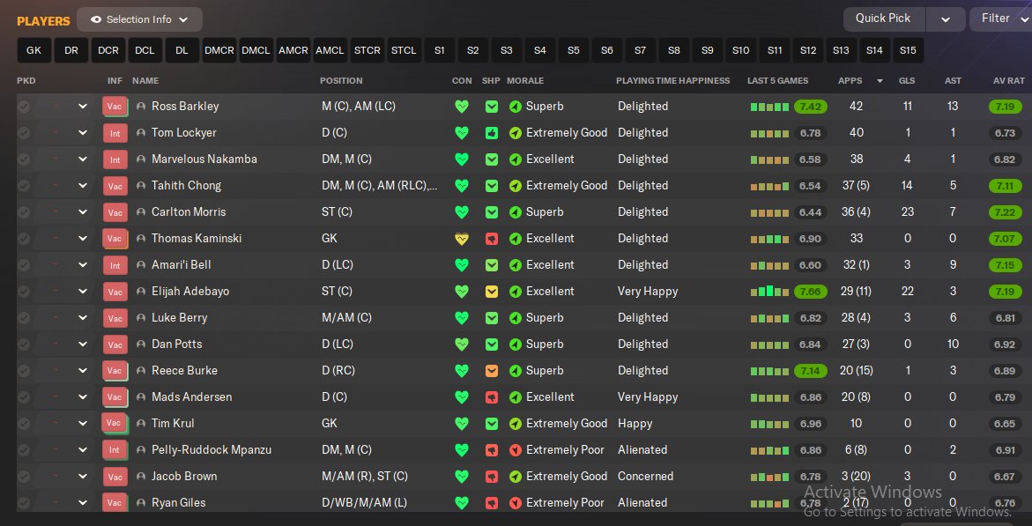The width and height of the screenshot is (1032, 526).
Task: Select the GK position tab
Action: click(x=33, y=50)
